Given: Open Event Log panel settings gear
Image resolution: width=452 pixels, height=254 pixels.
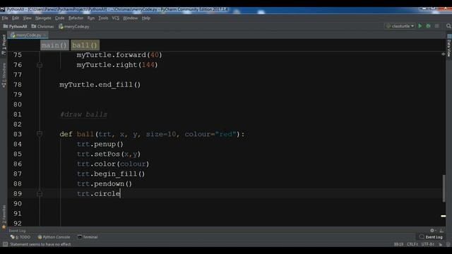Looking at the screenshot, I should coord(432,231).
